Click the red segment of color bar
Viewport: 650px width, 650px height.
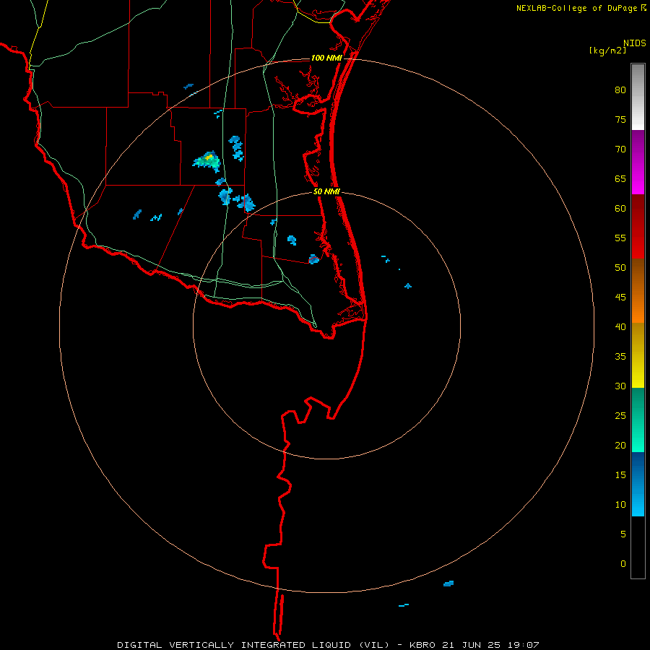(x=638, y=227)
